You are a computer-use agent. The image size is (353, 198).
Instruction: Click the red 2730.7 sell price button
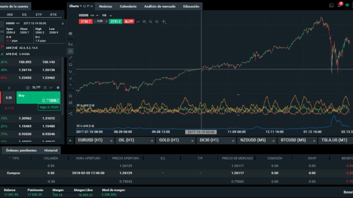tap(85, 22)
